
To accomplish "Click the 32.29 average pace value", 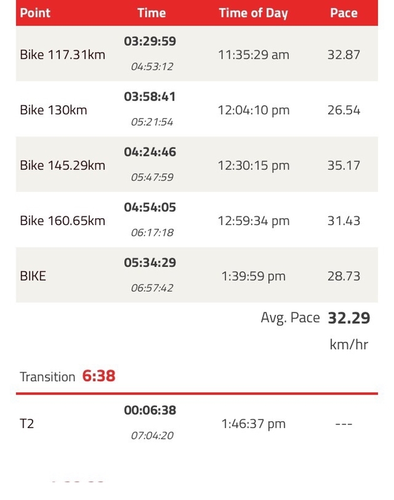I will click(x=349, y=318).
